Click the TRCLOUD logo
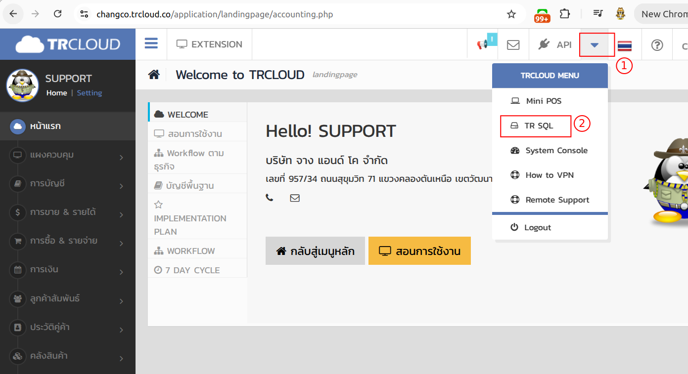Image resolution: width=688 pixels, height=374 pixels. pyautogui.click(x=68, y=44)
